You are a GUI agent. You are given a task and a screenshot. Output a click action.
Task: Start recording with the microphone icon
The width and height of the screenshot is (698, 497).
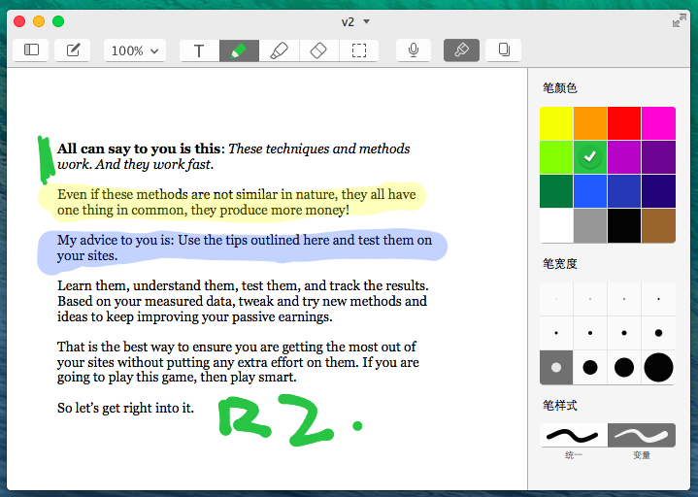pos(414,50)
